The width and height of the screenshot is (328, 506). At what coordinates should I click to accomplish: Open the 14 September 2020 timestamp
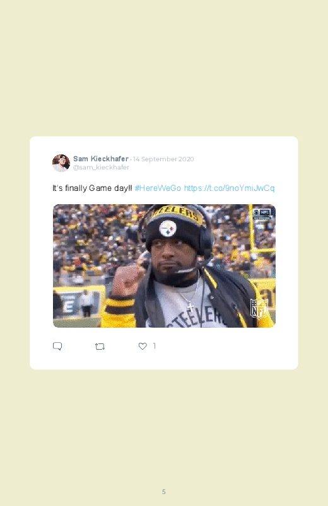coord(163,159)
